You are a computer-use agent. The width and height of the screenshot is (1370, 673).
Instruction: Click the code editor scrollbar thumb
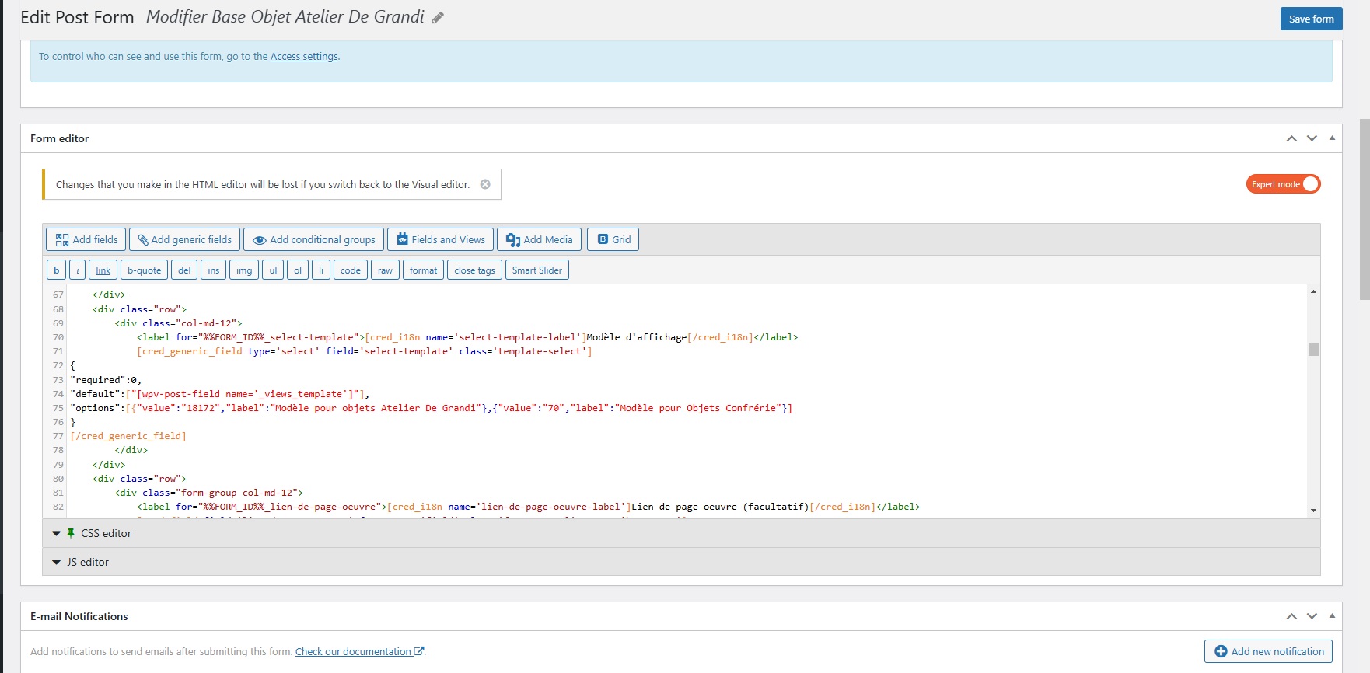(1313, 349)
